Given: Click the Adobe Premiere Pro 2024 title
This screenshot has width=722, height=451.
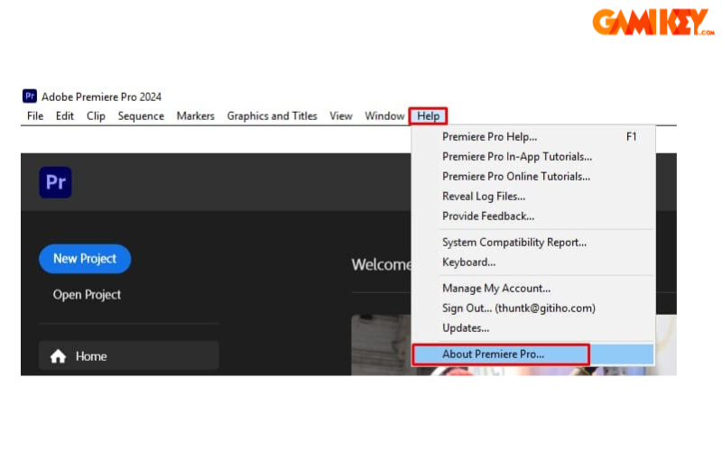Looking at the screenshot, I should pos(101,97).
